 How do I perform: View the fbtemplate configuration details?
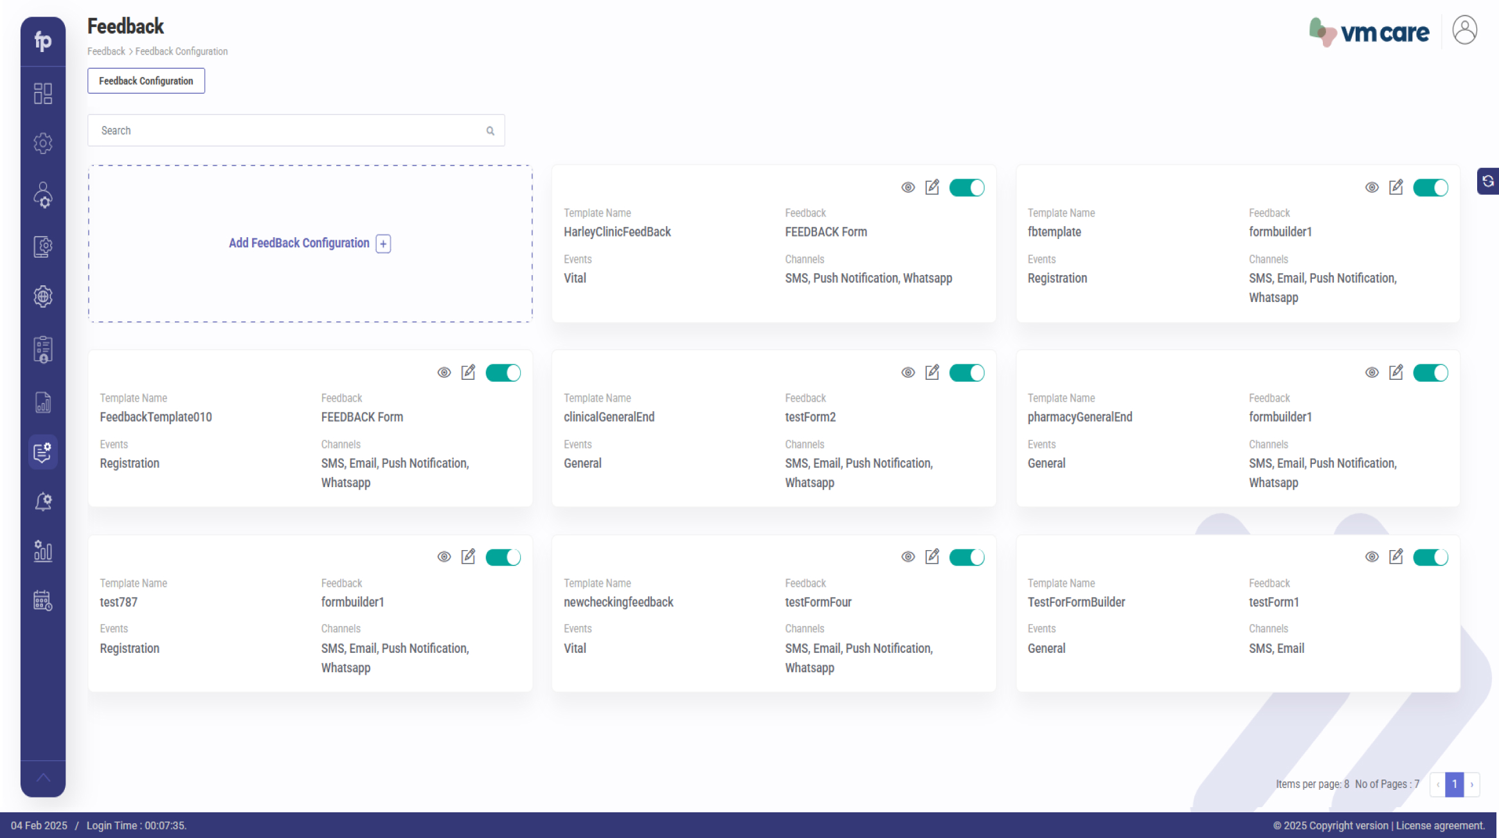click(1372, 187)
